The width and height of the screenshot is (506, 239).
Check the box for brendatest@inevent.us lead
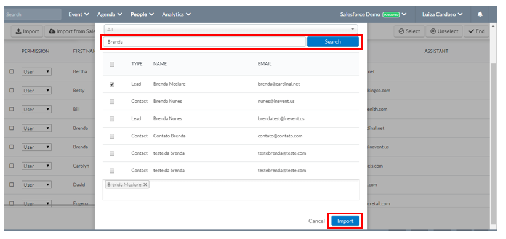coord(112,119)
